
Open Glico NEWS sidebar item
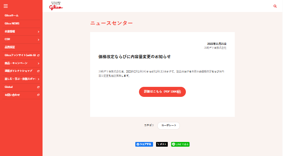(x=12, y=23)
